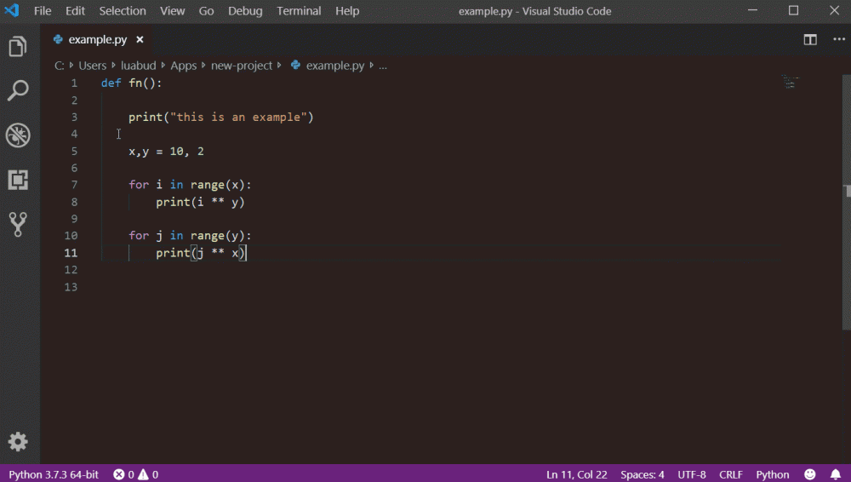Click line number 1 in gutter
The width and height of the screenshot is (851, 482).
pos(74,83)
